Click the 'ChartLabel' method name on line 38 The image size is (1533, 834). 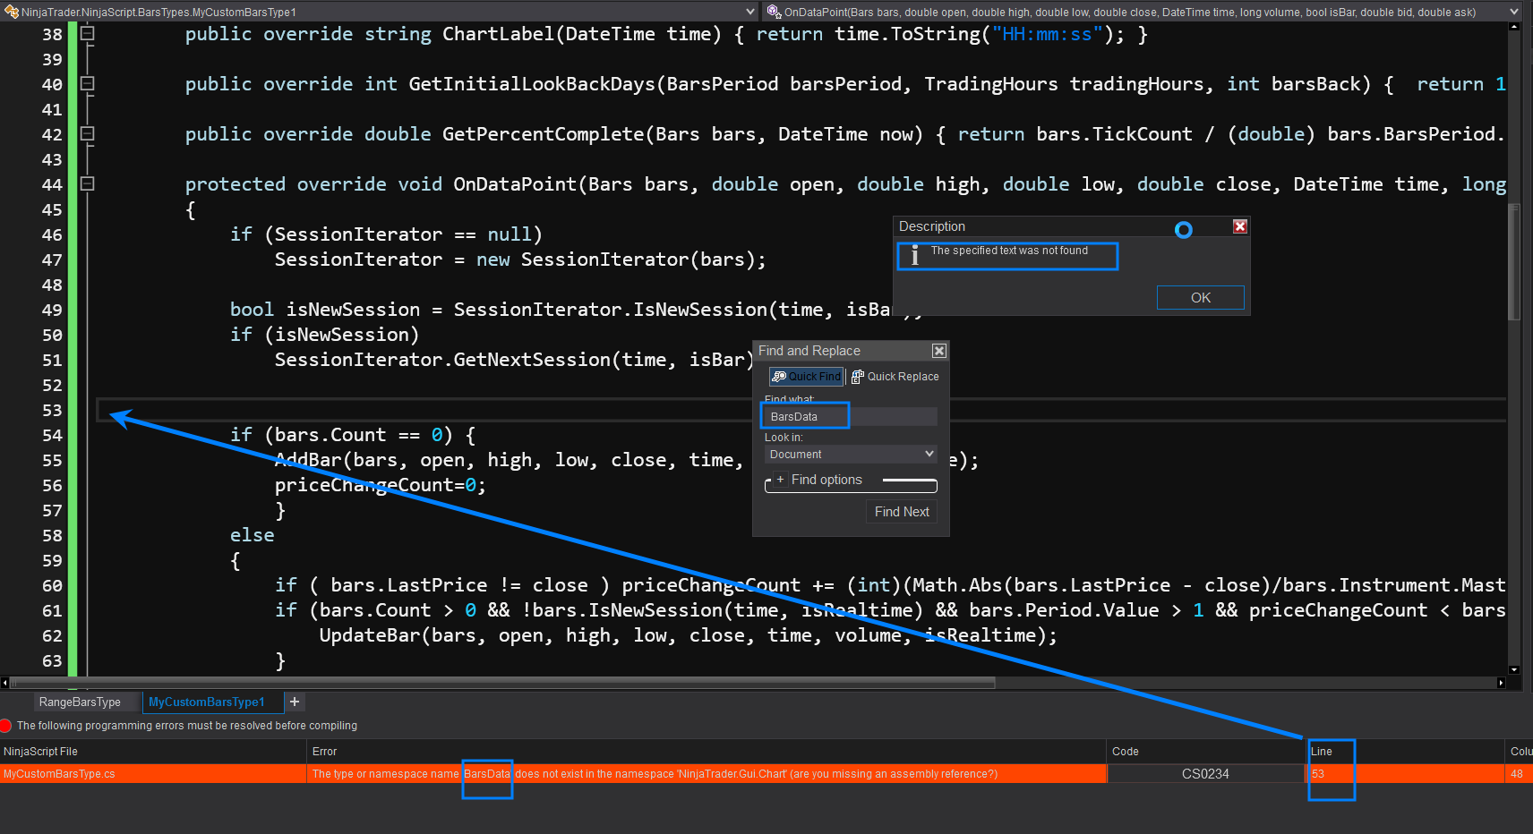499,34
